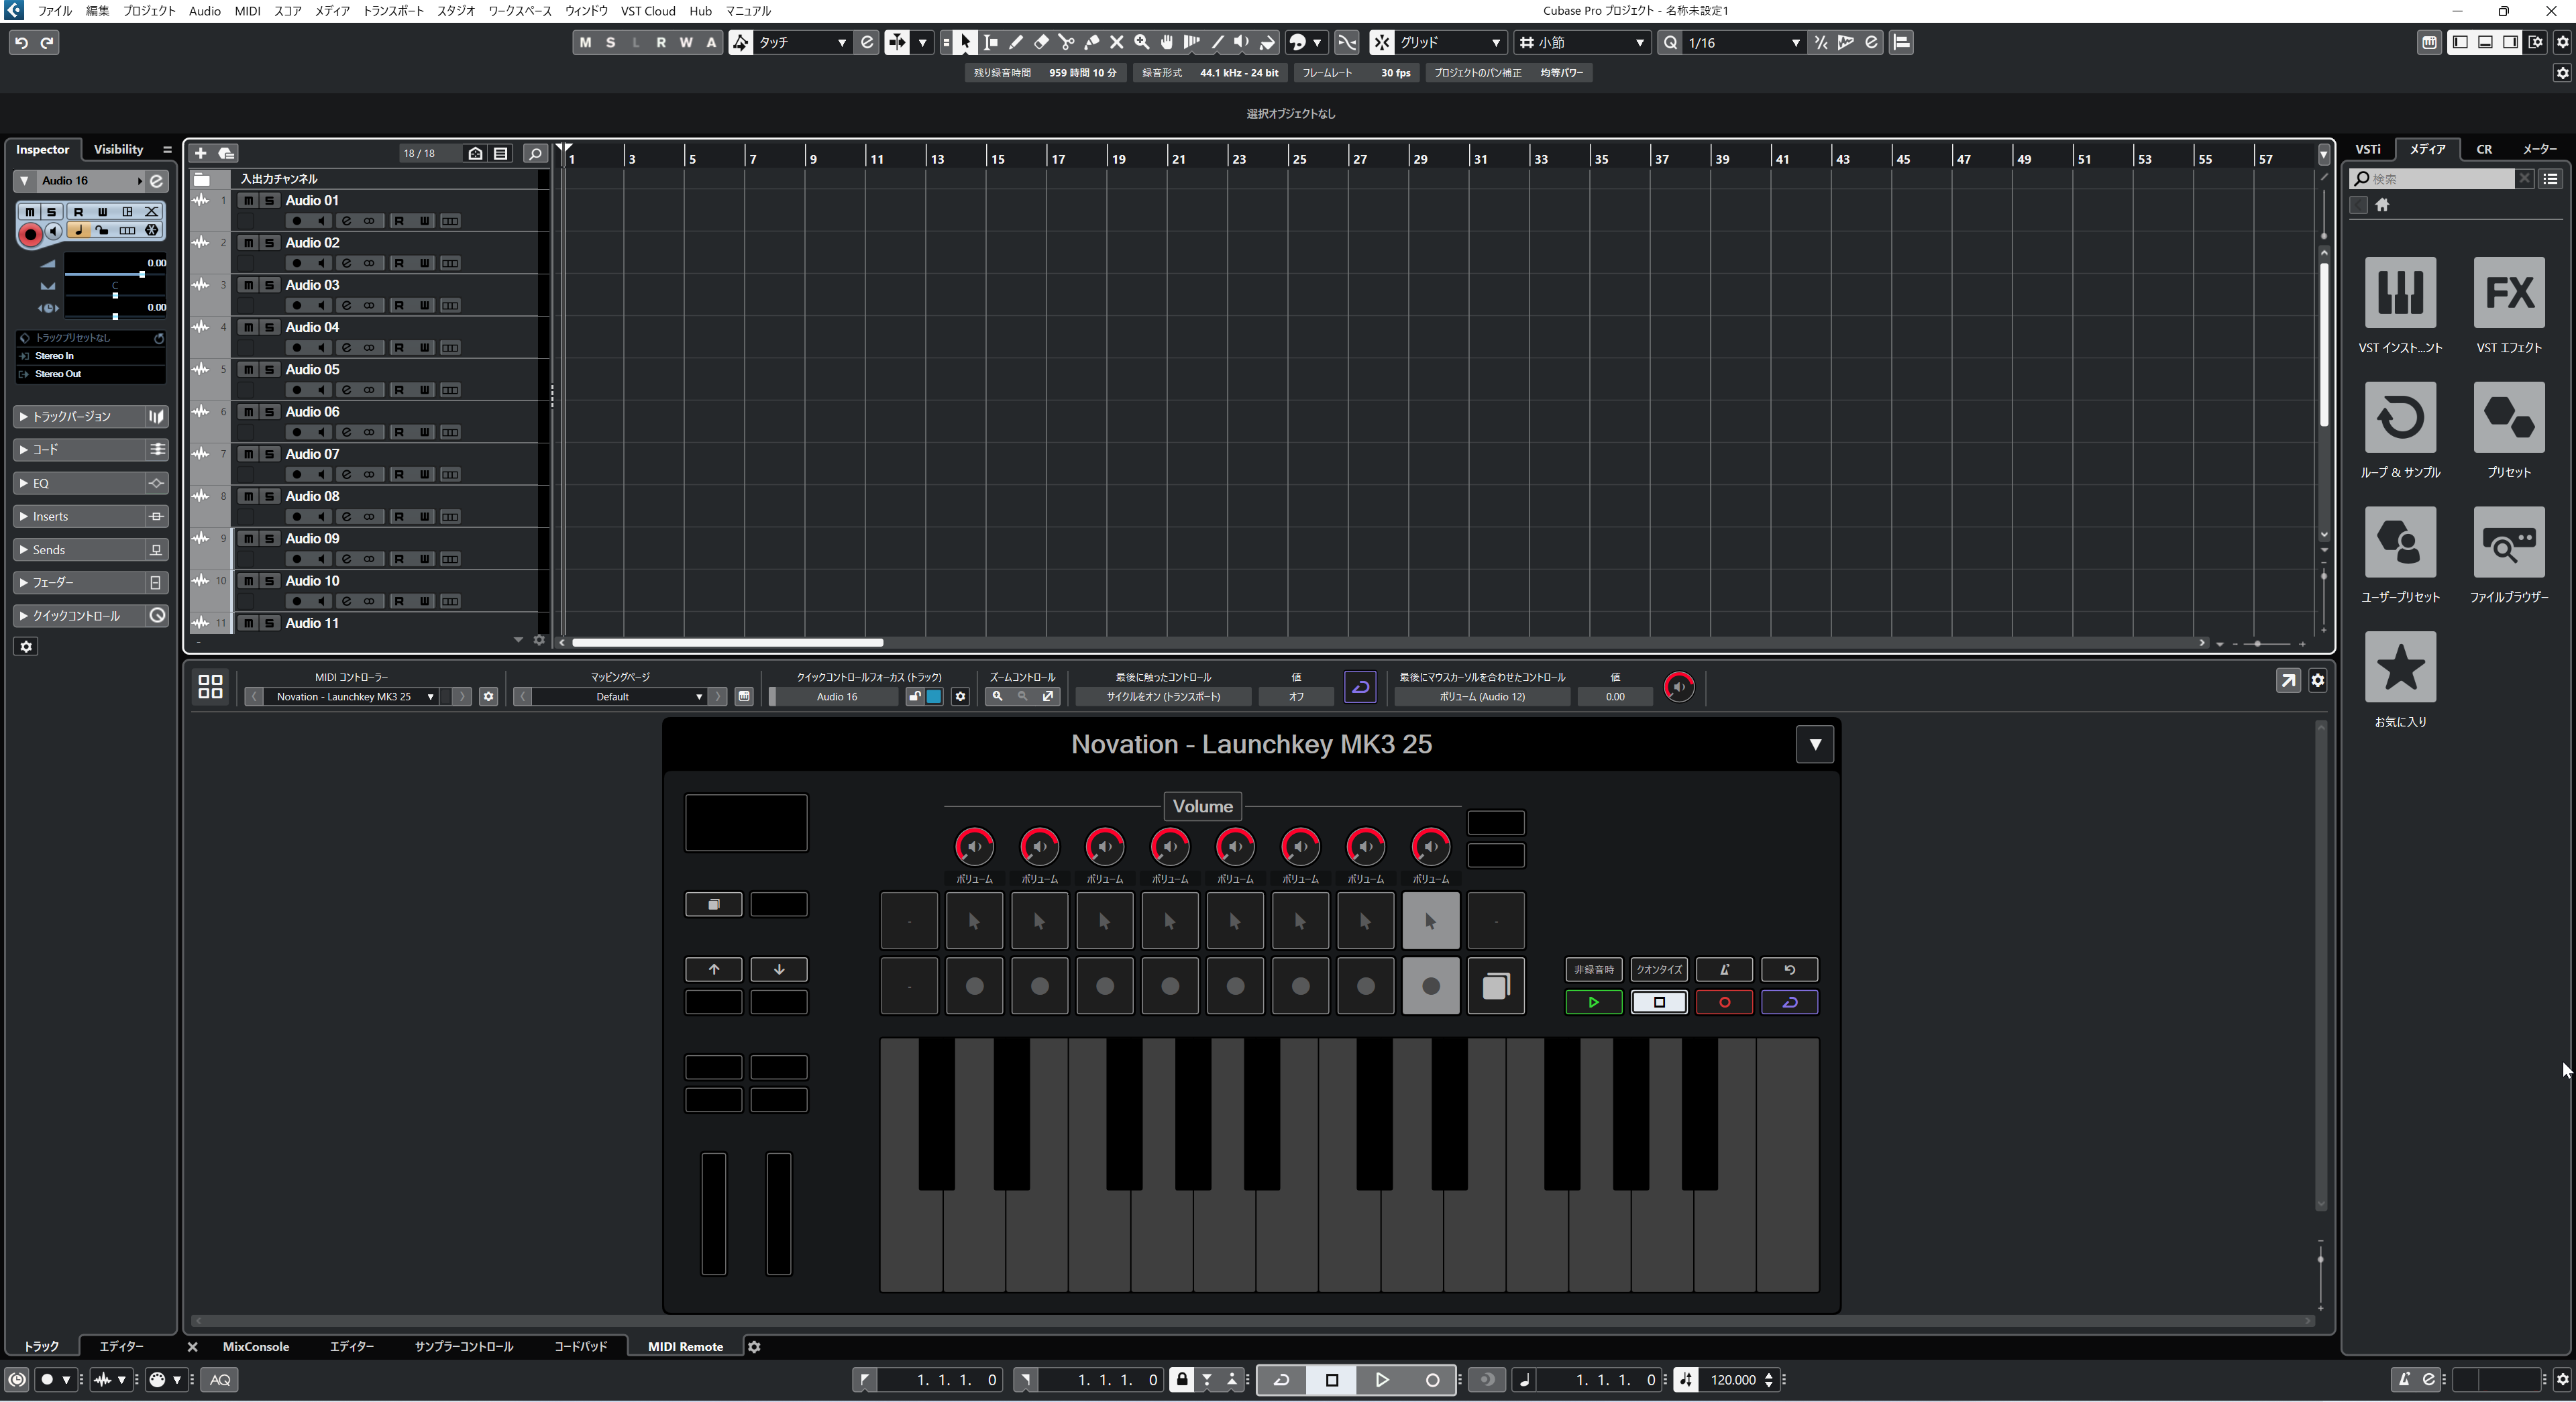Toggle the Quick Control focus lock
2576x1402 pixels.
tap(914, 696)
